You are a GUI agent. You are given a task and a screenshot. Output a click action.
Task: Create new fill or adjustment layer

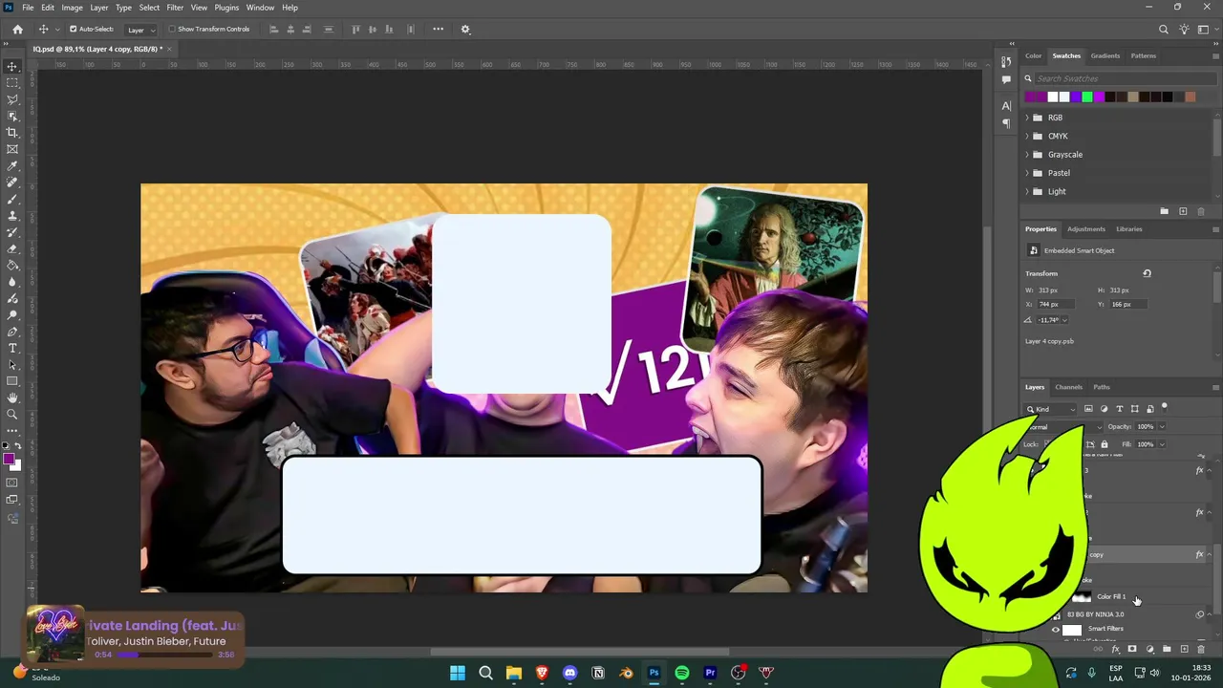pyautogui.click(x=1149, y=650)
